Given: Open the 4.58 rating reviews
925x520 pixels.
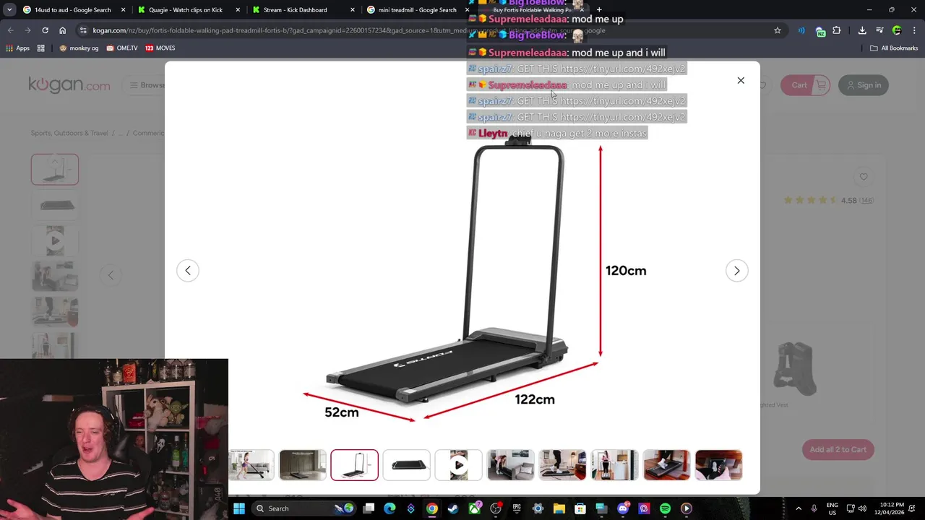Looking at the screenshot, I should coord(829,200).
